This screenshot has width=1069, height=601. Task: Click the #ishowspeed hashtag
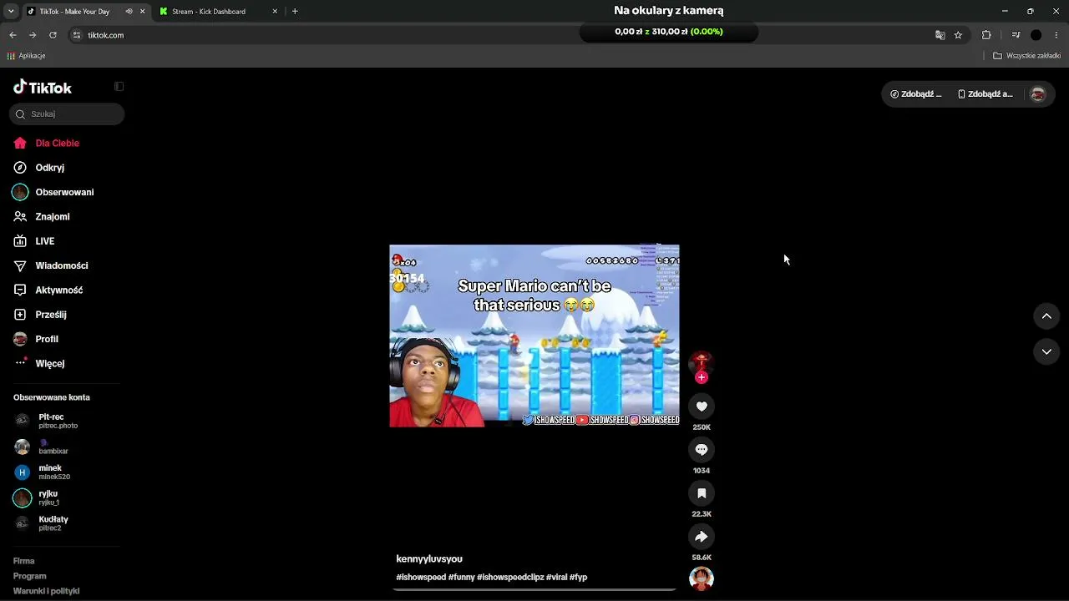pos(421,577)
